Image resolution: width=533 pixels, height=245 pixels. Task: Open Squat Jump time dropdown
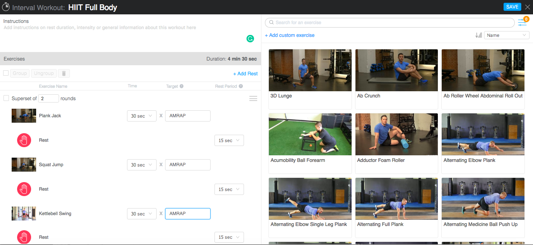142,165
